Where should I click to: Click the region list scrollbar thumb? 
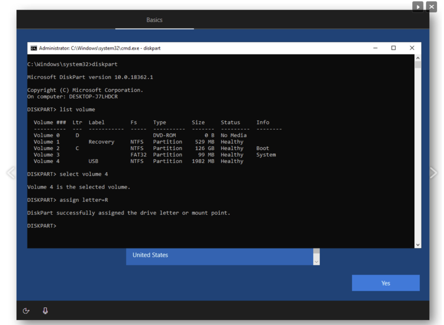[x=316, y=252]
